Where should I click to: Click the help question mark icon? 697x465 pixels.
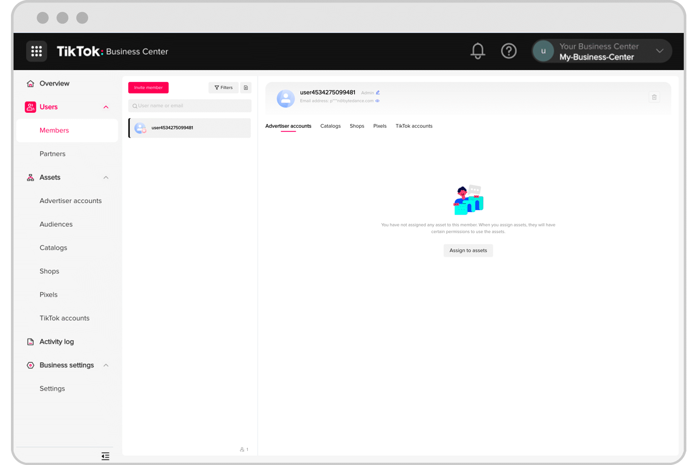coord(508,51)
